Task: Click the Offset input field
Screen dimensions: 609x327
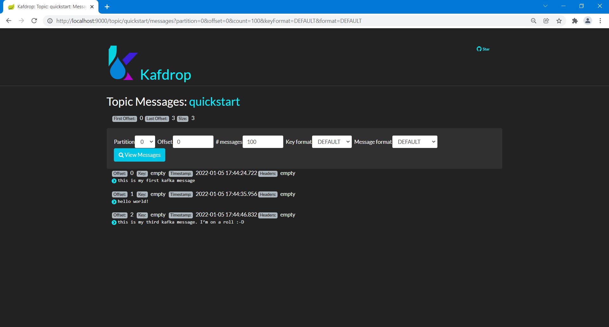Action: coord(193,142)
